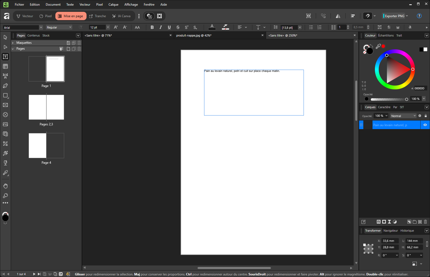This screenshot has width=430, height=277.
Task: Click the Strikethrough formatting icon
Action: 178,27
